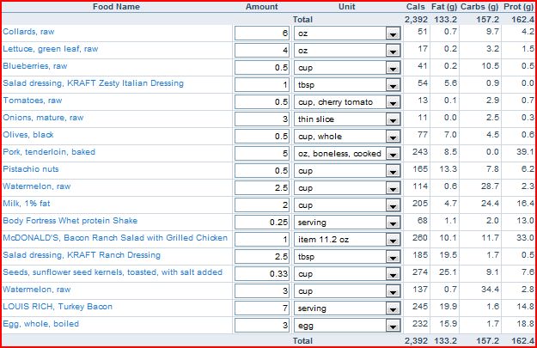
Task: Select the Cals column header
Action: click(x=415, y=7)
